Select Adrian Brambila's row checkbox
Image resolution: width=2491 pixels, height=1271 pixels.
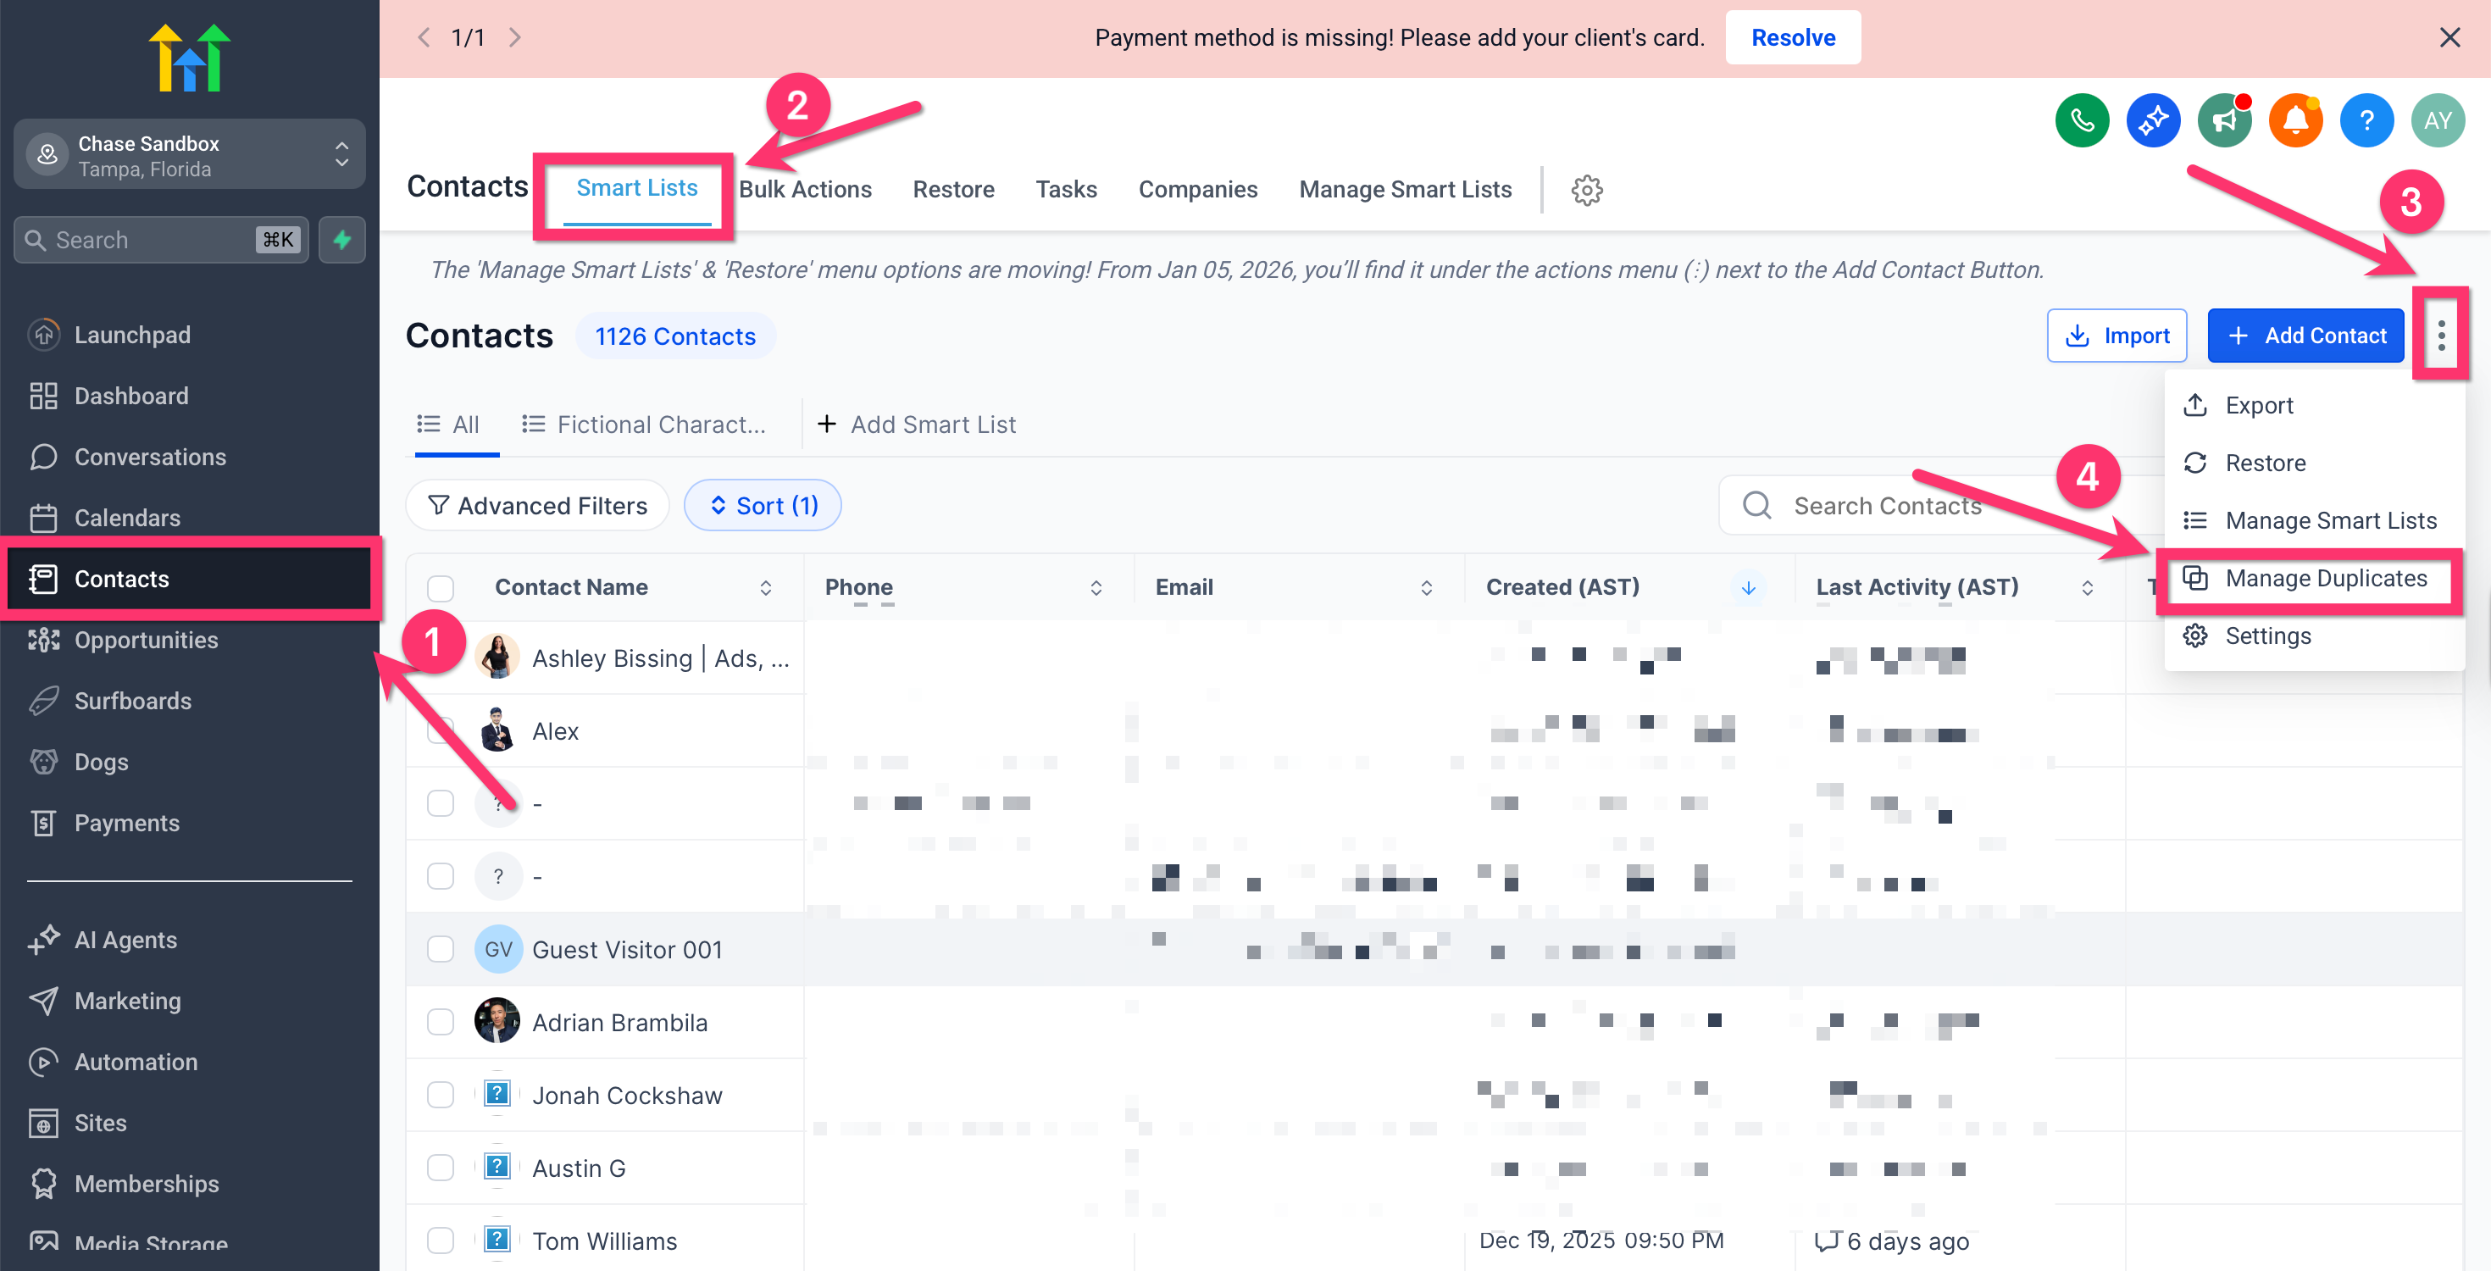tap(441, 1021)
